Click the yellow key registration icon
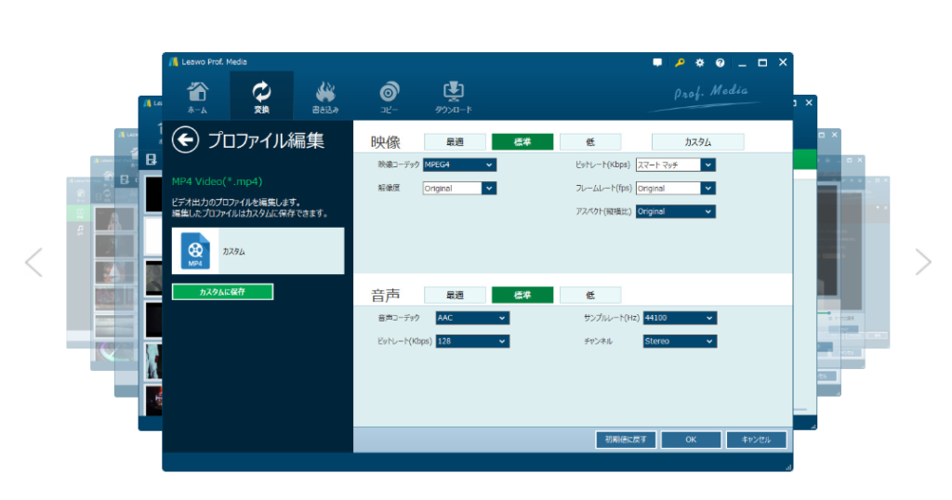The image size is (952, 500). 680,62
